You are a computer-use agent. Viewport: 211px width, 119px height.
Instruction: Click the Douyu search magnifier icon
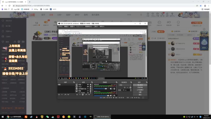pyautogui.click(x=141, y=15)
